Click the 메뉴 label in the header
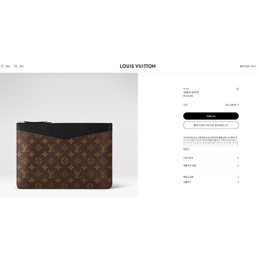Image resolution: width=258 pixels, height=258 pixels. point(8,66)
